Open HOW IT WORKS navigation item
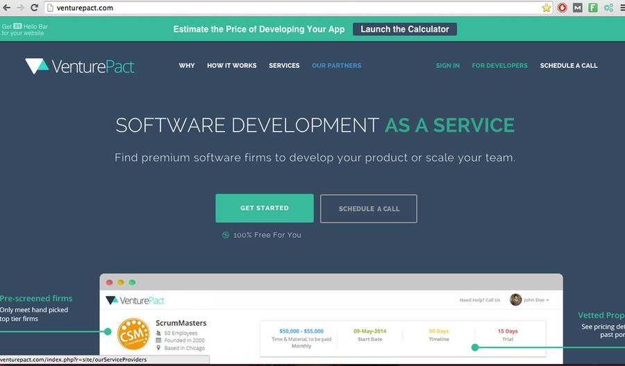The image size is (625, 366). coord(231,66)
